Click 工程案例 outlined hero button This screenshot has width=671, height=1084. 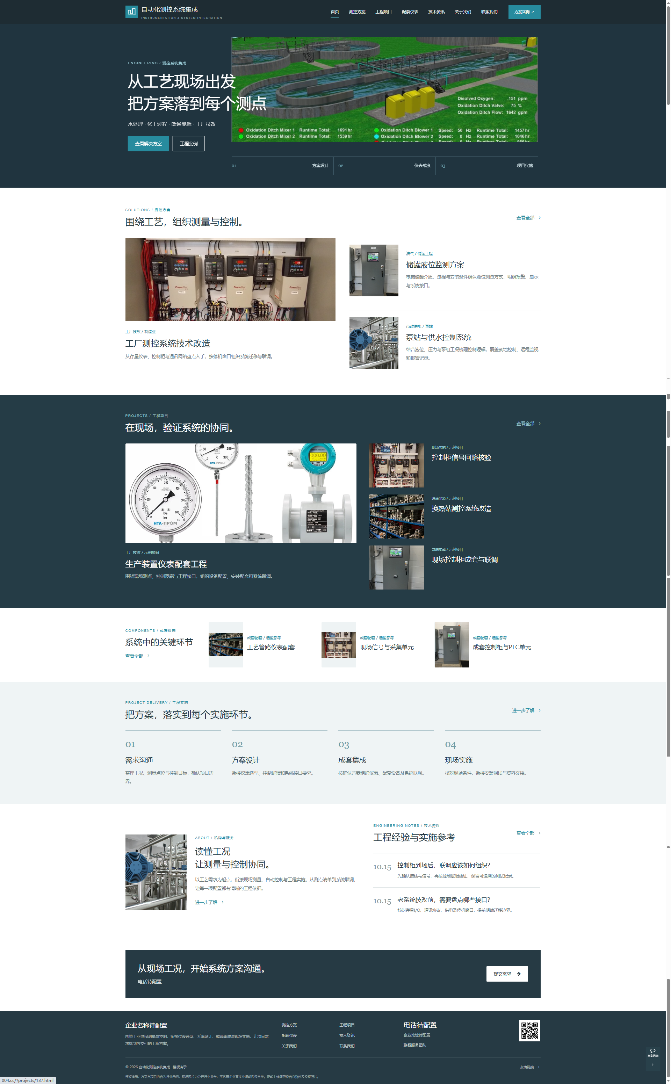(189, 144)
